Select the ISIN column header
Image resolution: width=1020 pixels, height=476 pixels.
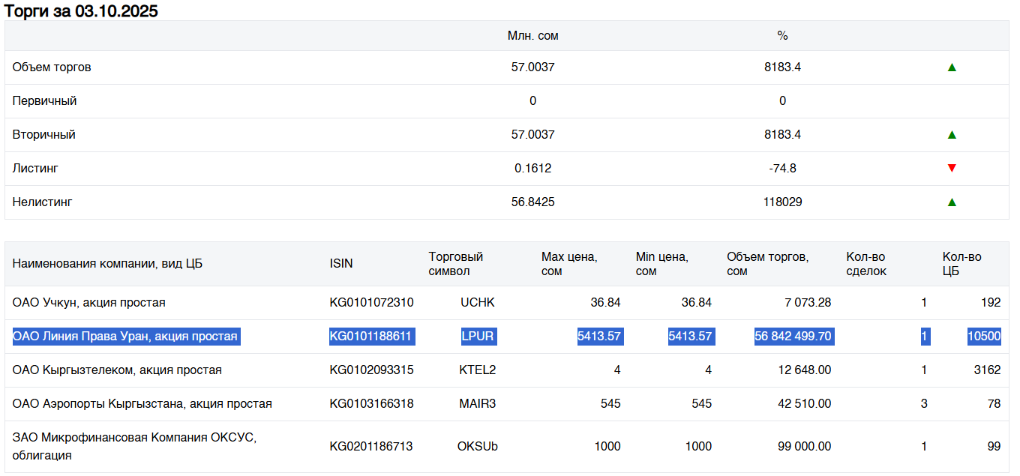point(341,264)
